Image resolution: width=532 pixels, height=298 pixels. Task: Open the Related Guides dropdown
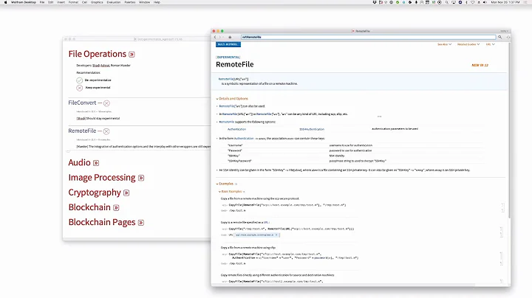[468, 44]
